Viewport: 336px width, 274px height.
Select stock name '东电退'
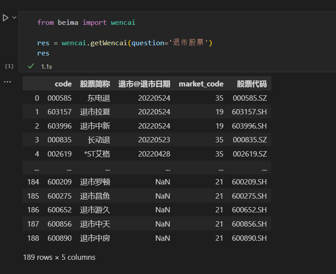point(99,98)
